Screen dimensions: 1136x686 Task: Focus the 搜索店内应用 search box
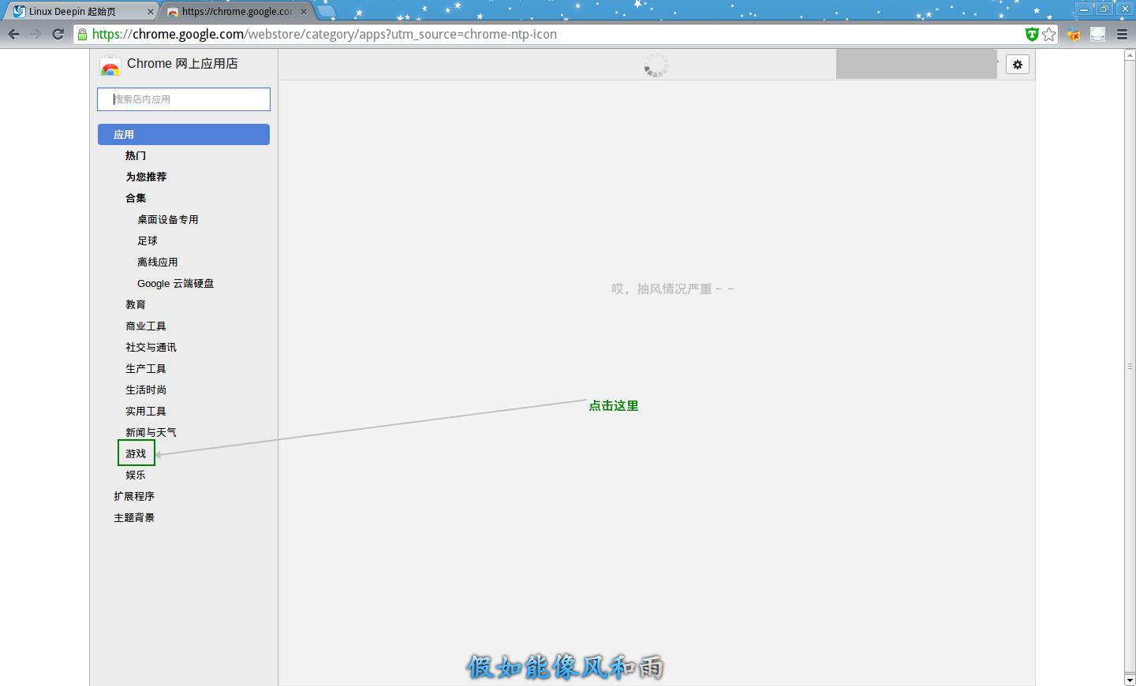184,99
